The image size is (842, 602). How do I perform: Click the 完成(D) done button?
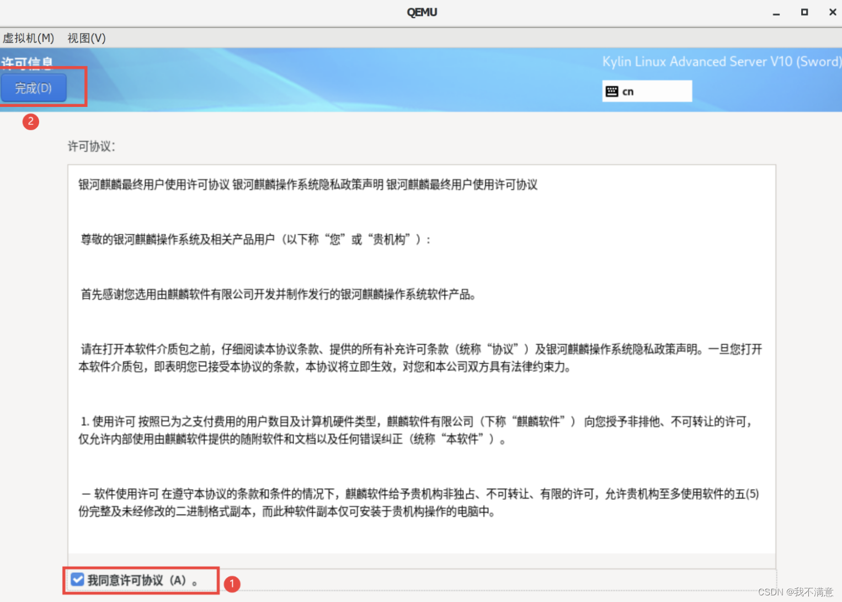click(34, 88)
